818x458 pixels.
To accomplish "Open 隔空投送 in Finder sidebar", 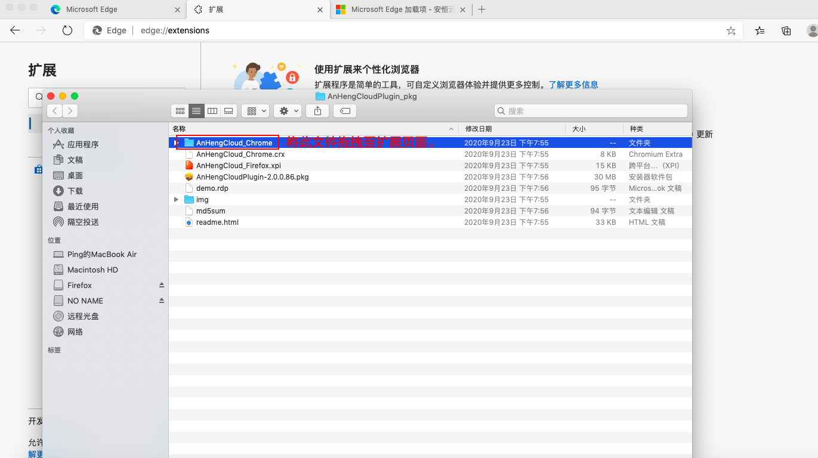I will (83, 222).
